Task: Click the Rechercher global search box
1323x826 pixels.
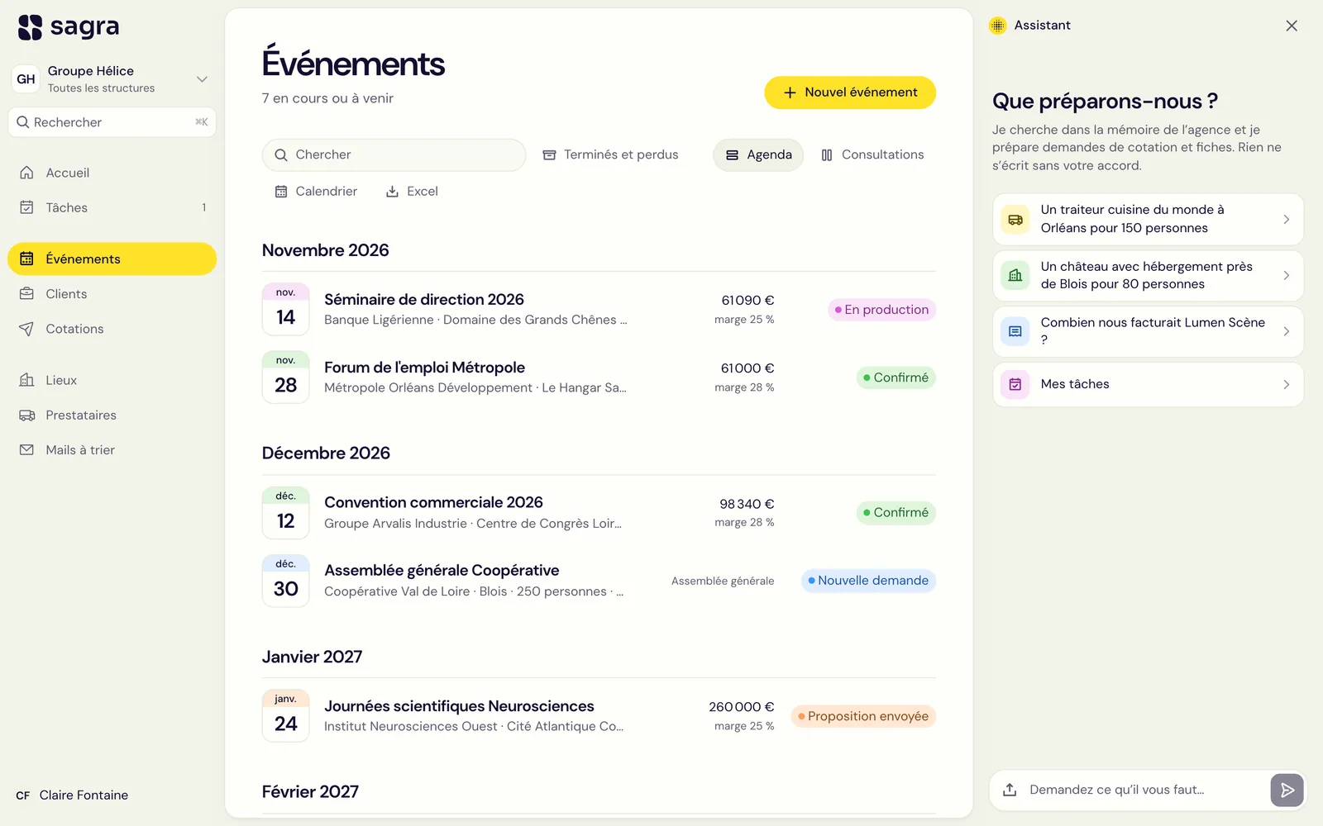Action: (x=112, y=122)
